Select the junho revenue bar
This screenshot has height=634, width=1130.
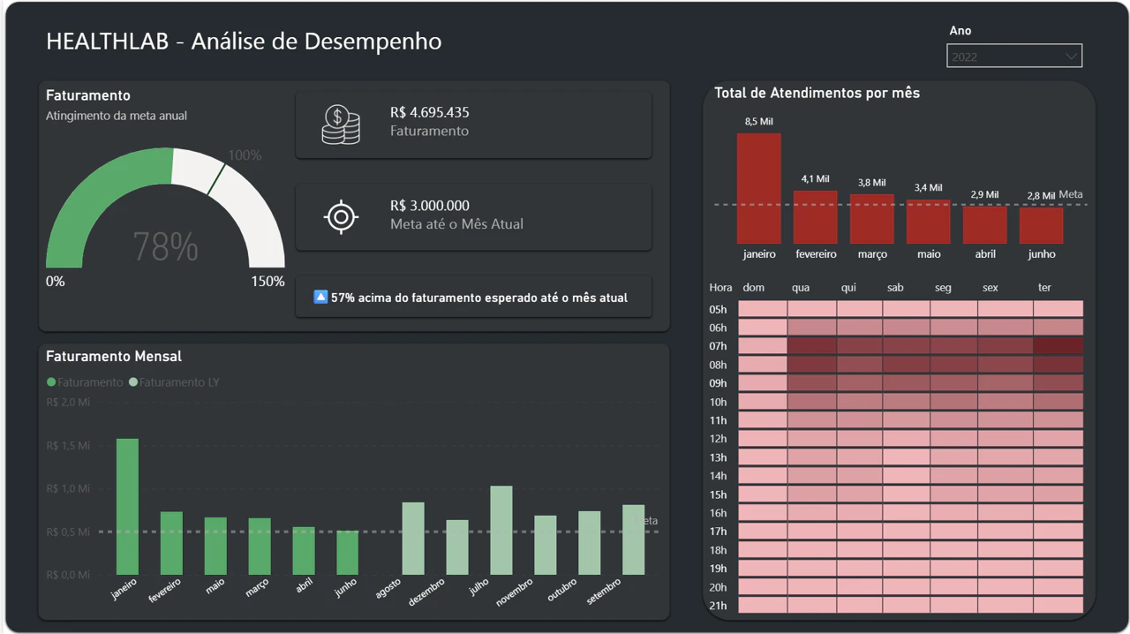coord(348,553)
